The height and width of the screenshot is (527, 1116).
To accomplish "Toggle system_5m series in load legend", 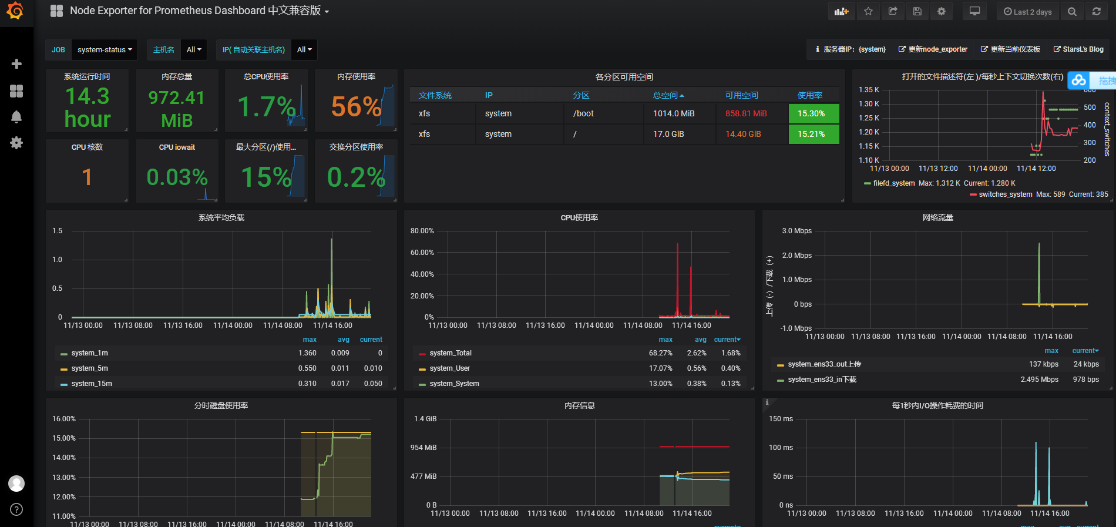I will pyautogui.click(x=89, y=368).
